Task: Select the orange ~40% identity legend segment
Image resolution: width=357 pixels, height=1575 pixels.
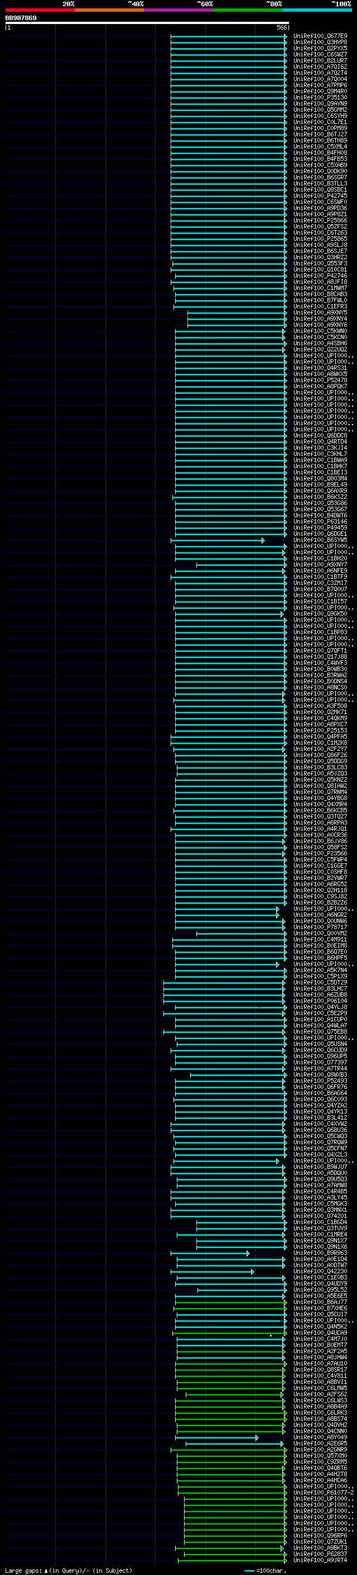Action: [109, 10]
